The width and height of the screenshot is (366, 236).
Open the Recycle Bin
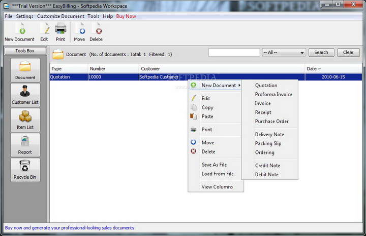pyautogui.click(x=25, y=170)
